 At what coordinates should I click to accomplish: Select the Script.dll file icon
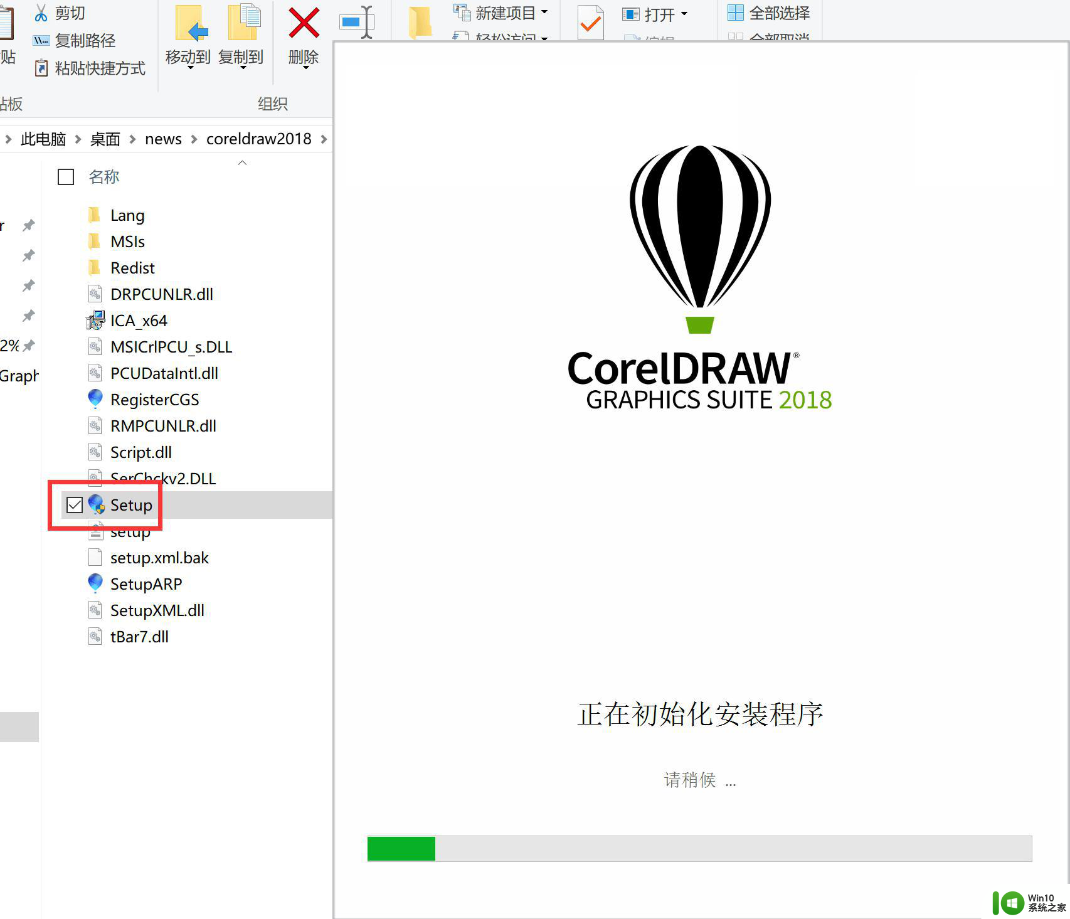[x=95, y=452]
